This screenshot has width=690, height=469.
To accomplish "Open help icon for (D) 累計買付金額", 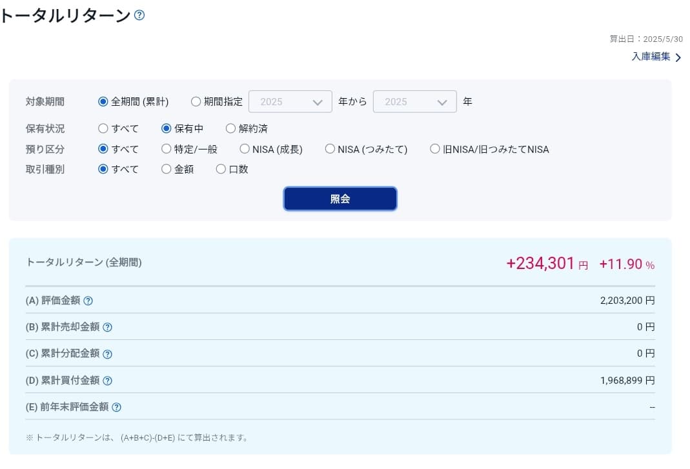I will click(x=108, y=381).
